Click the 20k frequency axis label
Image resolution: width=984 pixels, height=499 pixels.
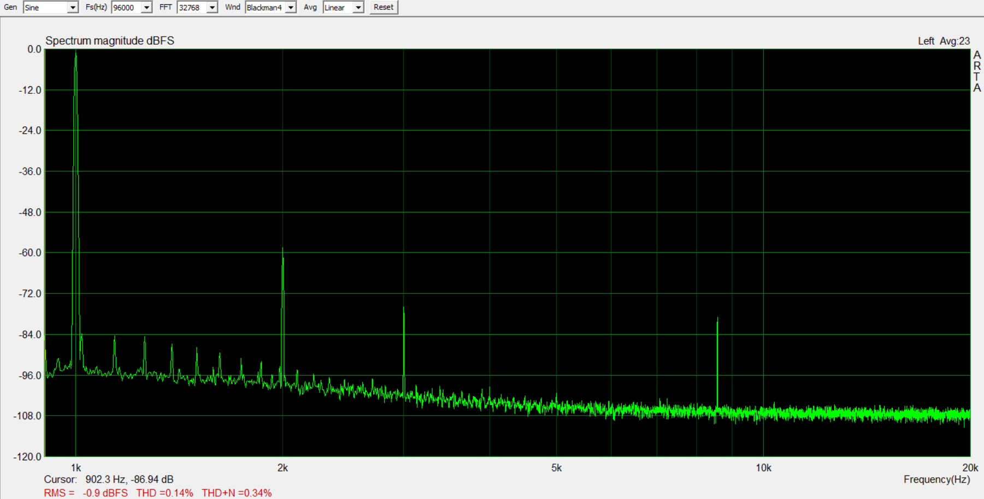click(970, 468)
